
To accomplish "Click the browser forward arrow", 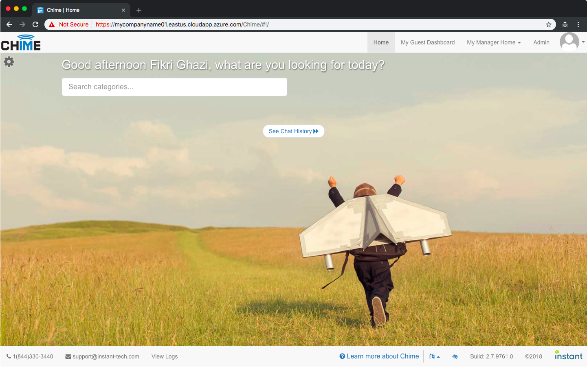I will tap(22, 24).
